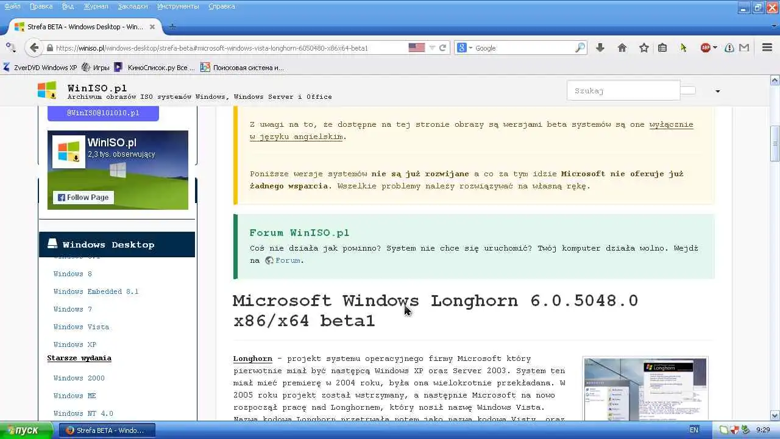Click the key icon left of back button
Image resolution: width=780 pixels, height=439 pixels.
(x=10, y=47)
